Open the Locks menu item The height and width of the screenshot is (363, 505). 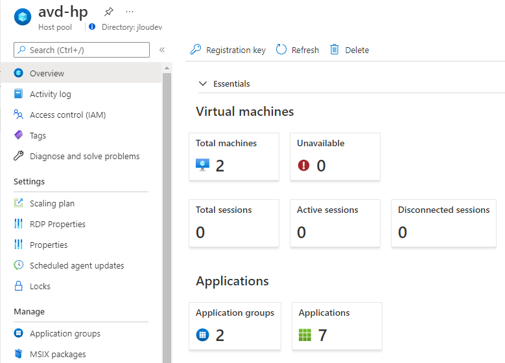click(x=81, y=286)
